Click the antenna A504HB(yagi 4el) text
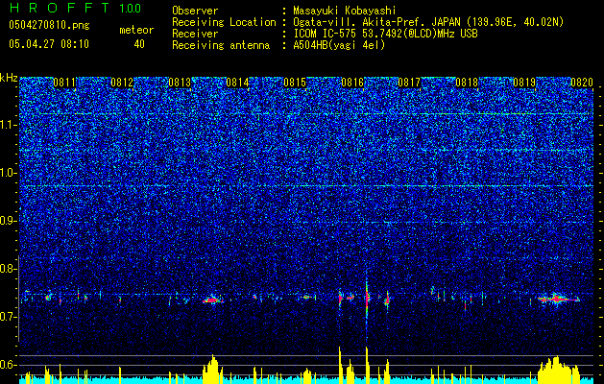 point(339,45)
